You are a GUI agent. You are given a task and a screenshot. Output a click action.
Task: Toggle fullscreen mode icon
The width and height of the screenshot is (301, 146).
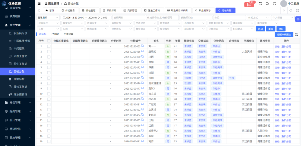point(260,4)
